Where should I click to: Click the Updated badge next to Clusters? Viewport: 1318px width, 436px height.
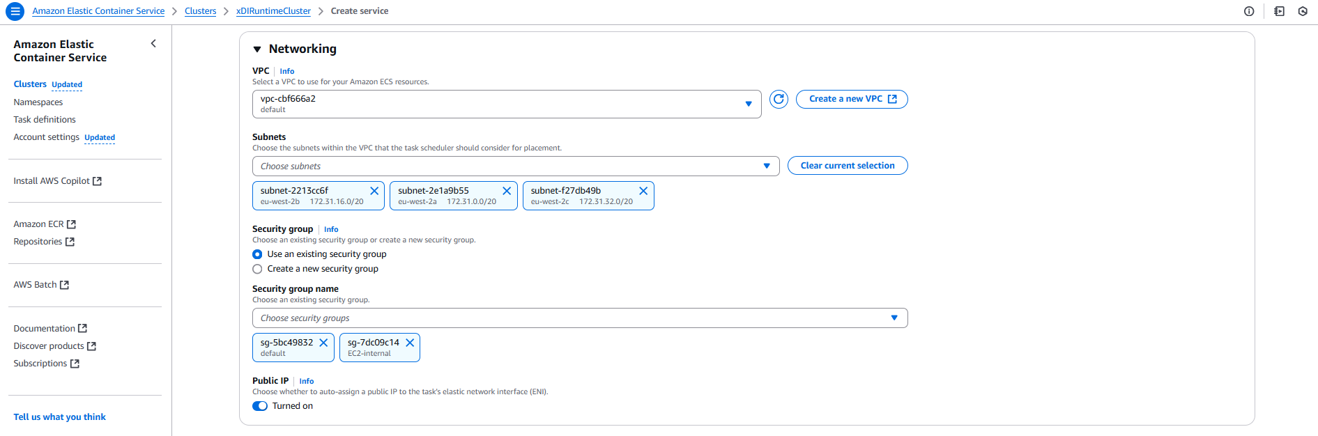click(67, 85)
